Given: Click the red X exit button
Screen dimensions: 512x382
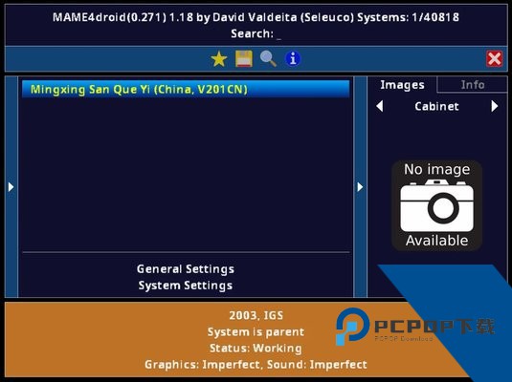Looking at the screenshot, I should coord(495,59).
